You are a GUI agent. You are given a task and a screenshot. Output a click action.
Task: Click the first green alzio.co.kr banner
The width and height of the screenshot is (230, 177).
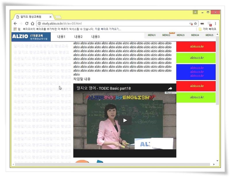click(x=196, y=58)
